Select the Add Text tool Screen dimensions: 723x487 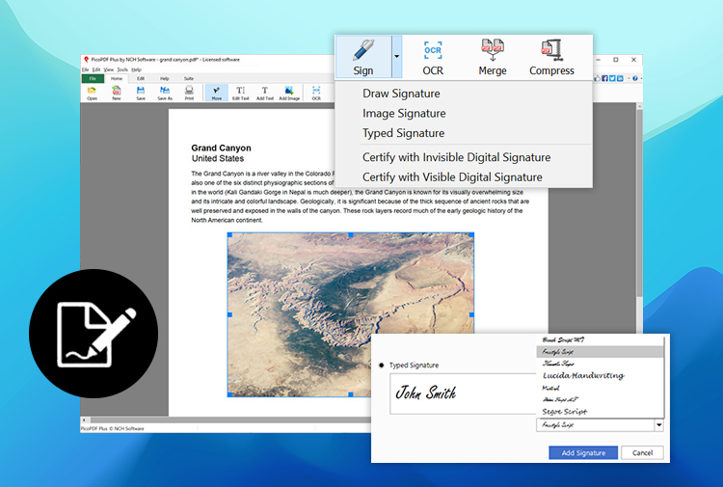(265, 93)
